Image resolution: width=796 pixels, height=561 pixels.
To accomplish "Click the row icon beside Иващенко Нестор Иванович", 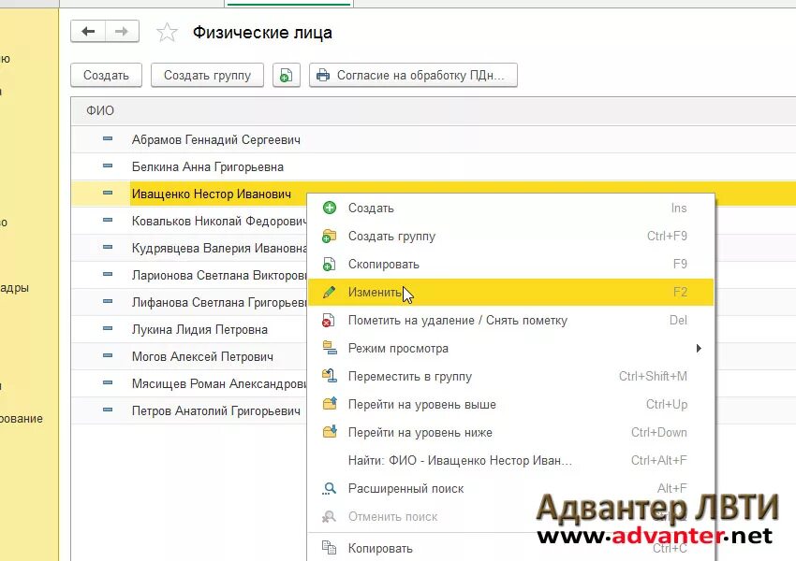I will tap(107, 193).
